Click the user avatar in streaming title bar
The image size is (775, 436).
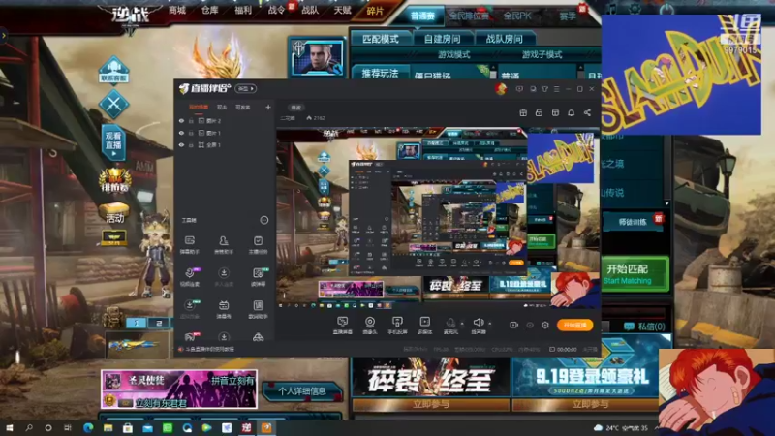501,89
